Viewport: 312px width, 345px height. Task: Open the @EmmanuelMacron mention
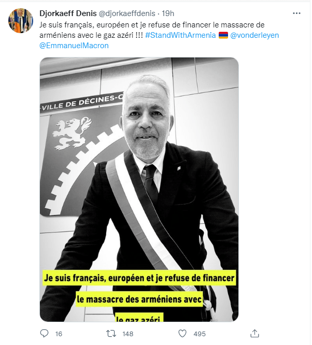click(x=74, y=46)
